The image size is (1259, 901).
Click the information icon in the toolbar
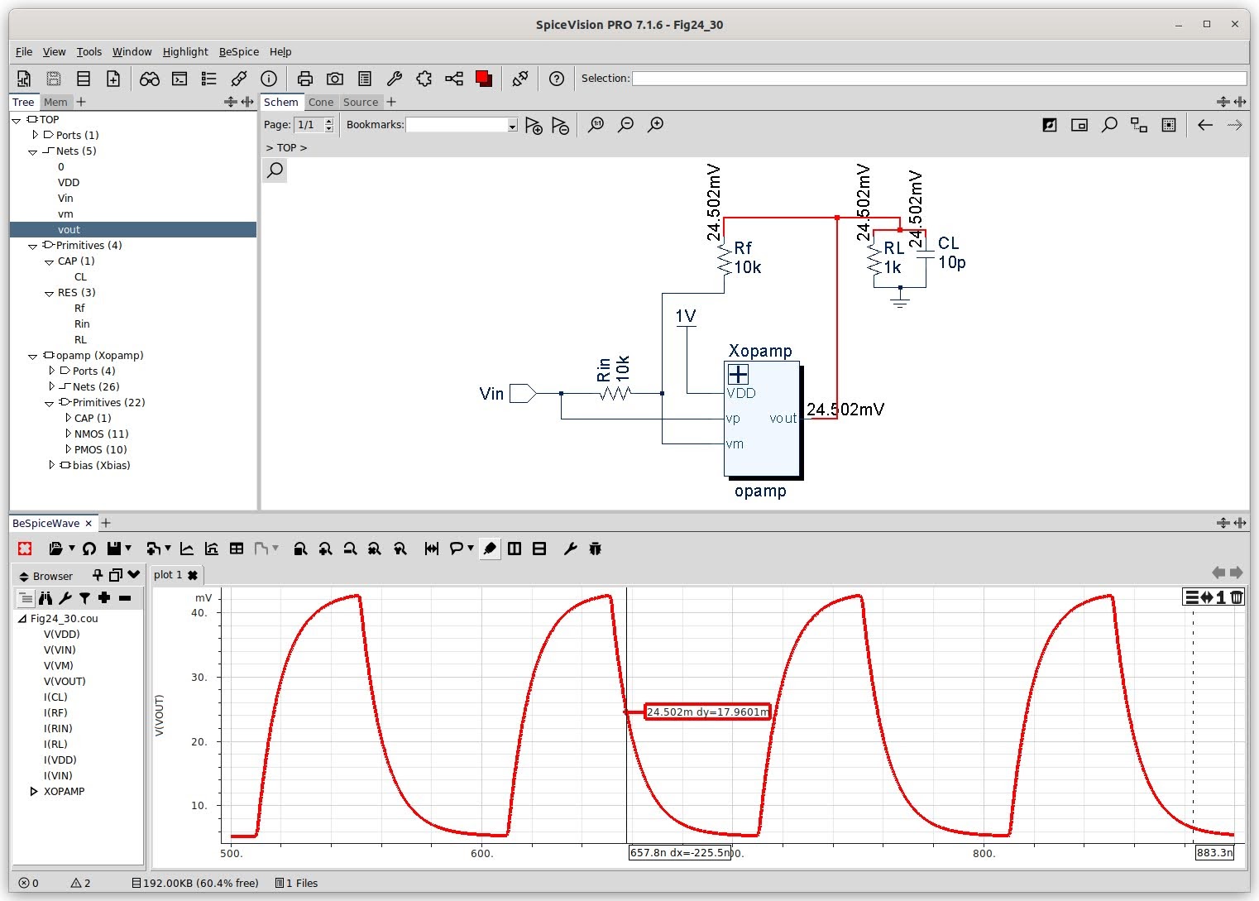tap(269, 79)
